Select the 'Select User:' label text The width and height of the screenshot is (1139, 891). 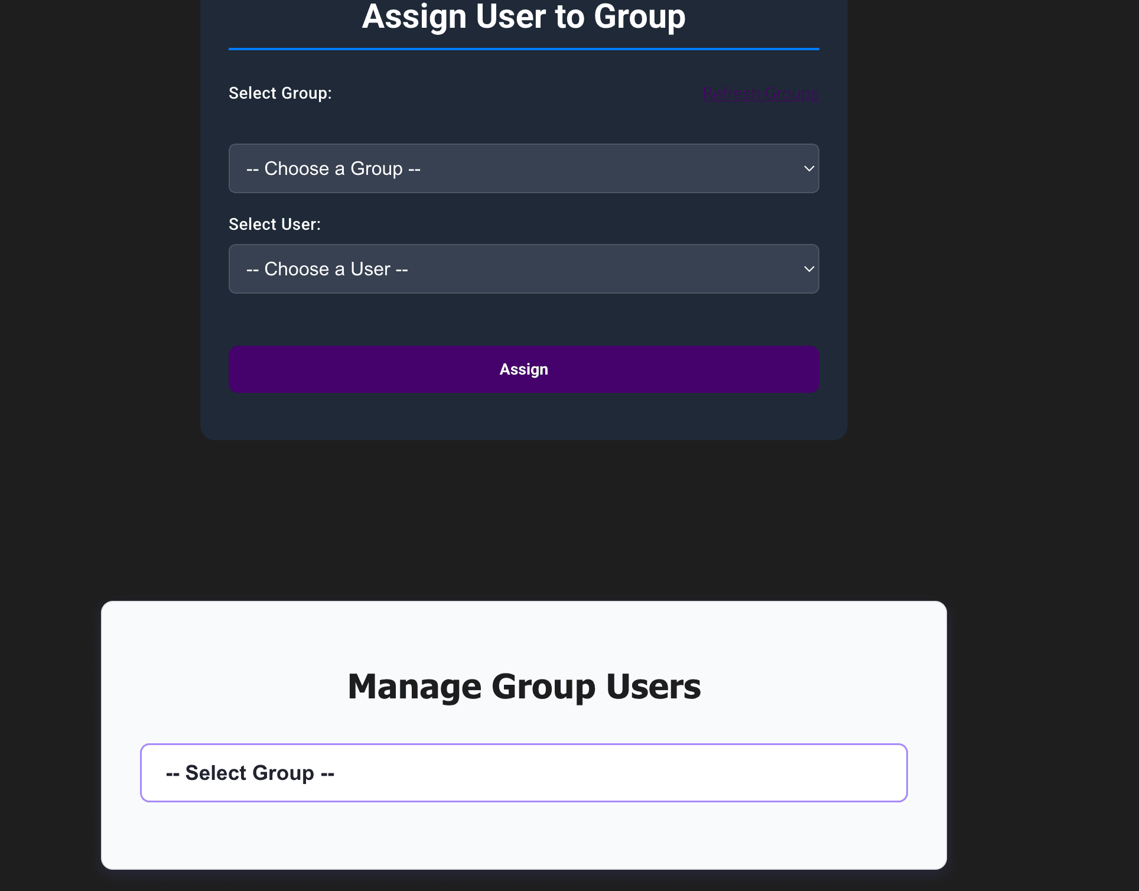[x=274, y=224]
